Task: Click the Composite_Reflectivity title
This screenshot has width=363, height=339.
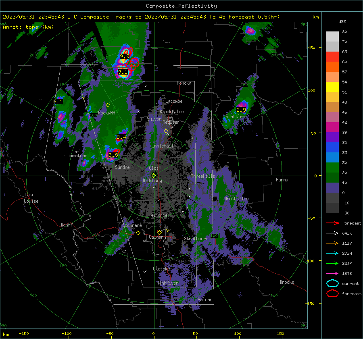Action: [181, 6]
